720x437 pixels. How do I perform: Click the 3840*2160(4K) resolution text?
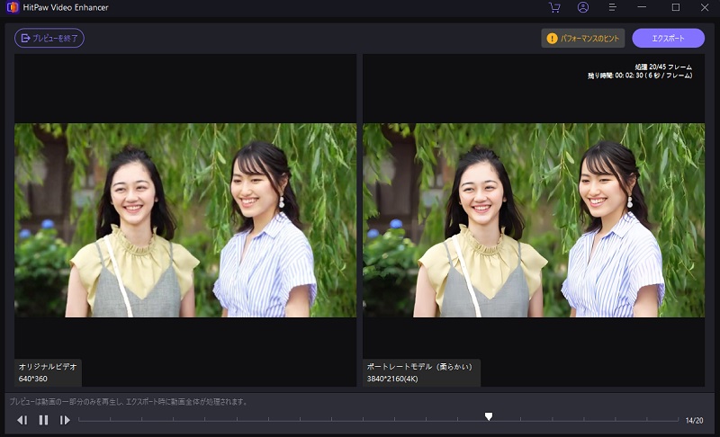(392, 379)
